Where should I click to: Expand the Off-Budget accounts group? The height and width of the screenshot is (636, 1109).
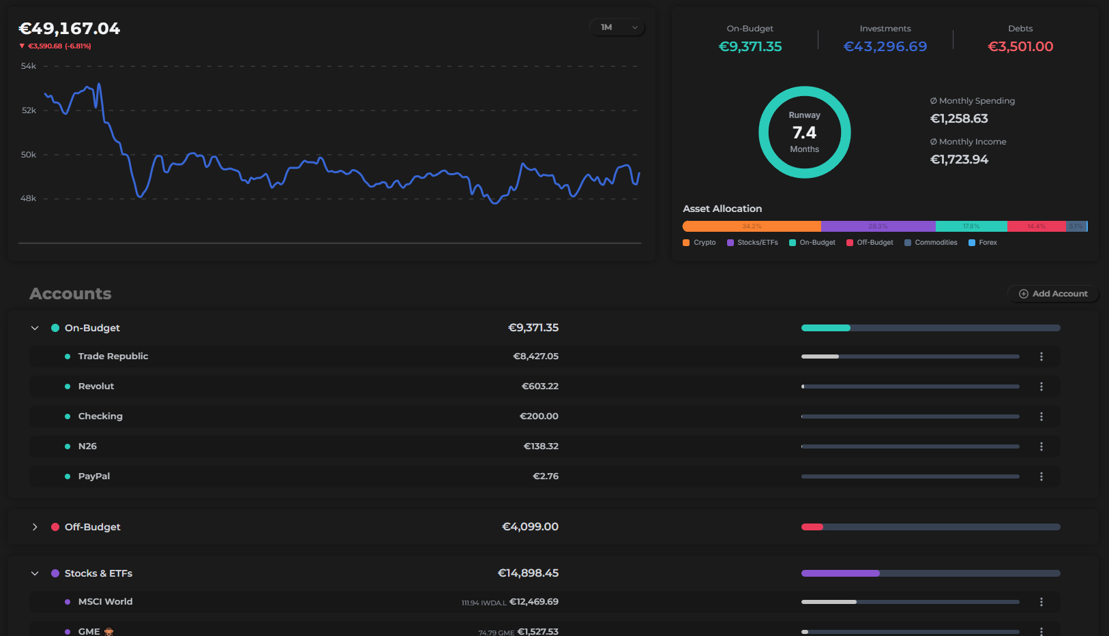(35, 526)
